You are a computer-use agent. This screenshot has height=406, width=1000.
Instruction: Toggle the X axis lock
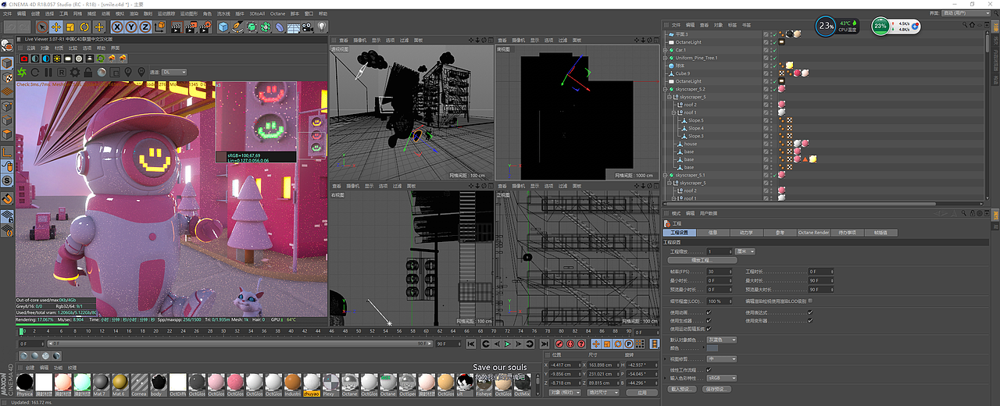click(118, 27)
